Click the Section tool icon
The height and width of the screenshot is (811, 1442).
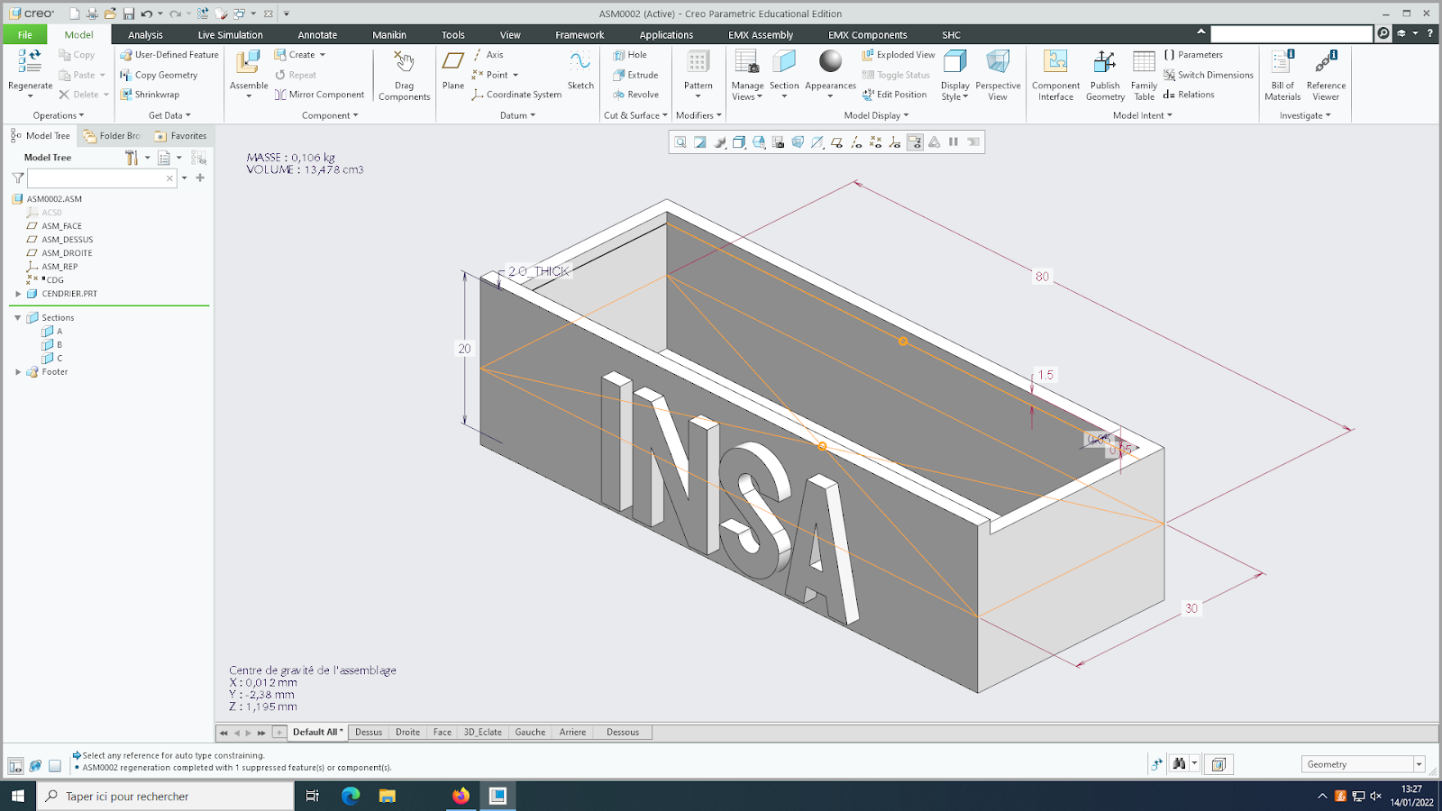(x=784, y=62)
